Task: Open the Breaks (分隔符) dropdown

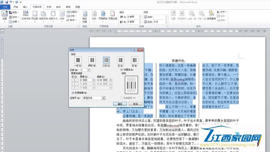Action: point(73,12)
